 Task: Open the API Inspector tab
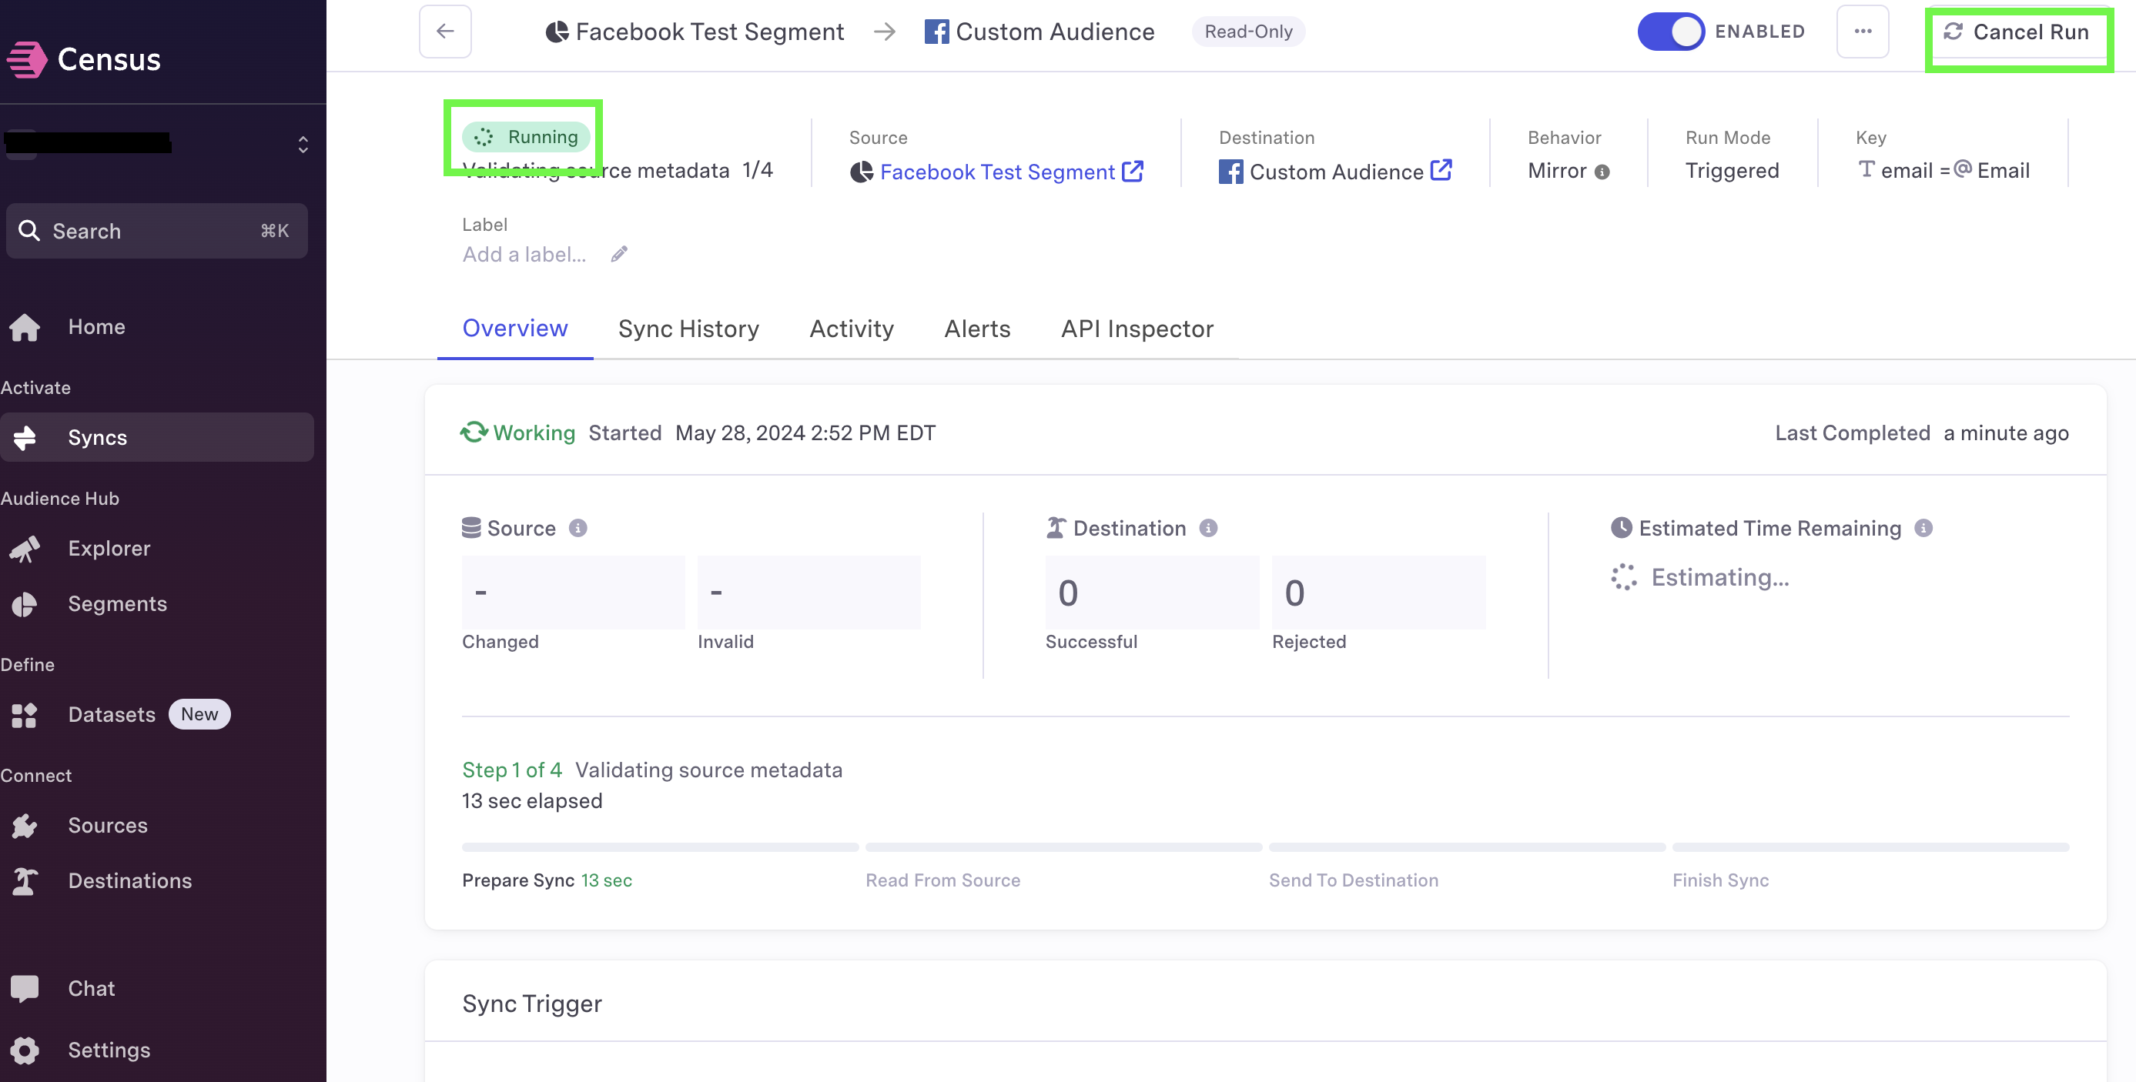coord(1137,329)
